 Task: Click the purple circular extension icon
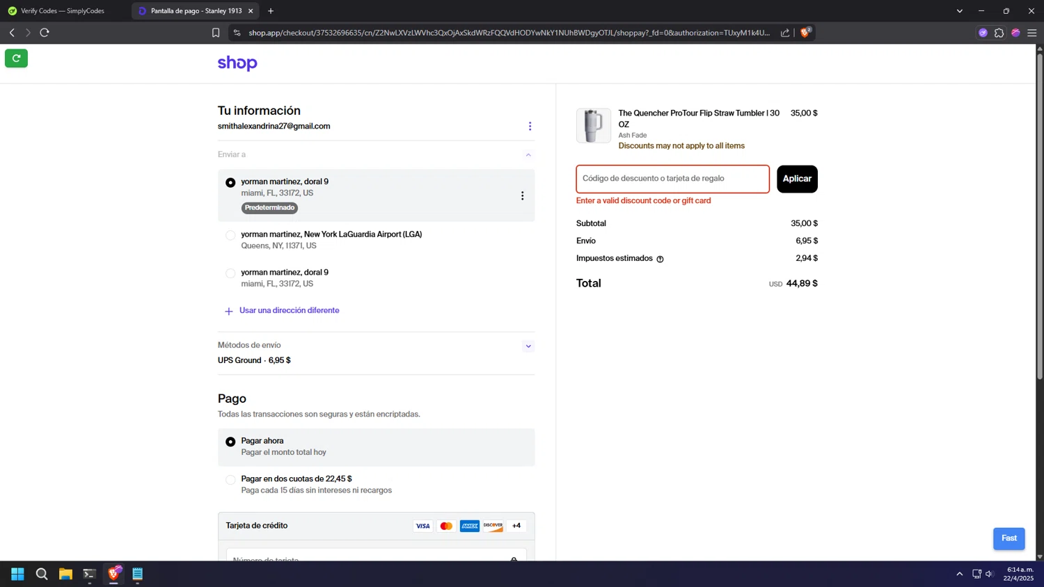[983, 33]
